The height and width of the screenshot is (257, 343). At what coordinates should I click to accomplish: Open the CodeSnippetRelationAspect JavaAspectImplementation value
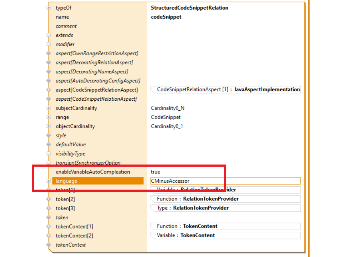coord(228,90)
